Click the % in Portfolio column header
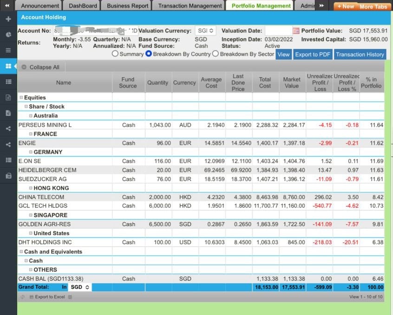This screenshot has width=393, height=315. pos(372,82)
